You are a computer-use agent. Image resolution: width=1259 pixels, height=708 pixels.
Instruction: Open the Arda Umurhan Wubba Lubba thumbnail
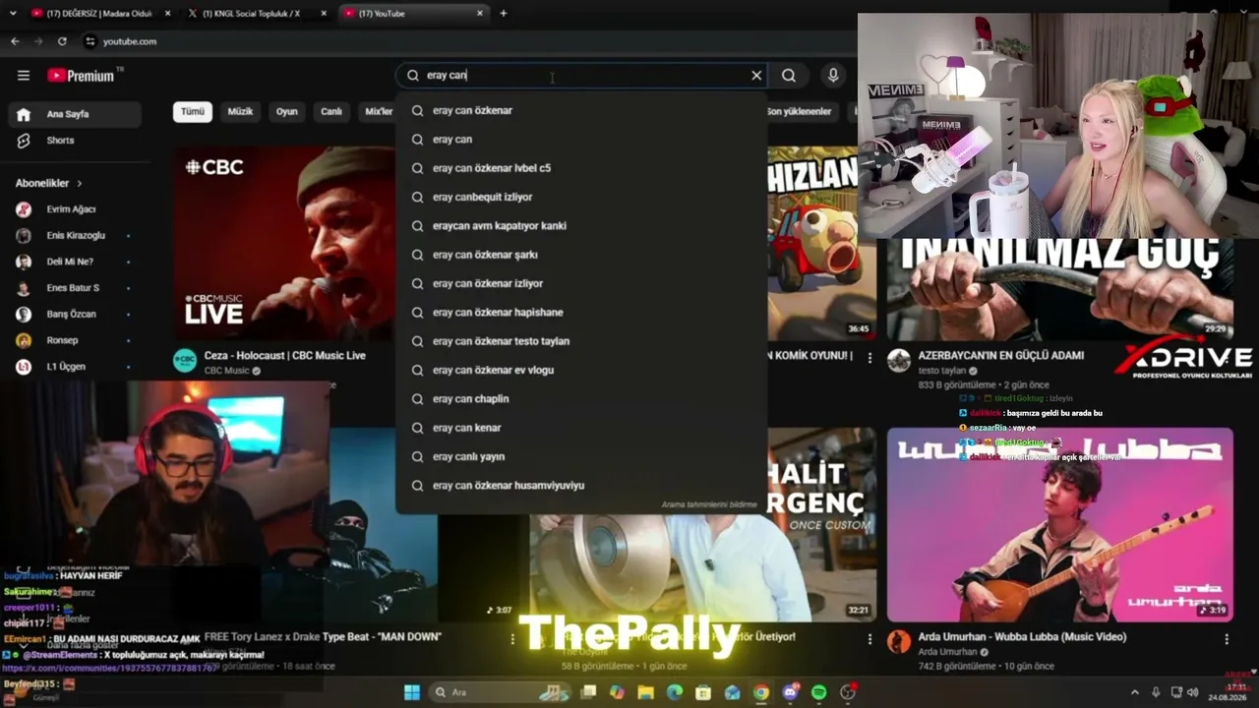[1059, 524]
